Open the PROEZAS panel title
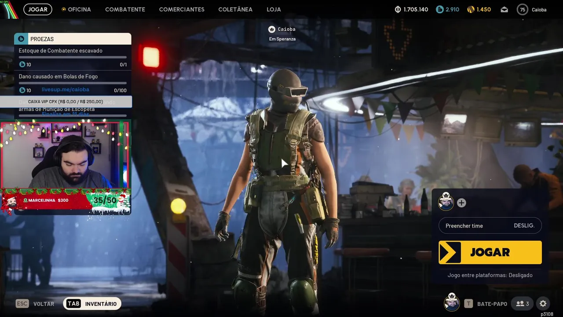The width and height of the screenshot is (563, 317). 42,39
